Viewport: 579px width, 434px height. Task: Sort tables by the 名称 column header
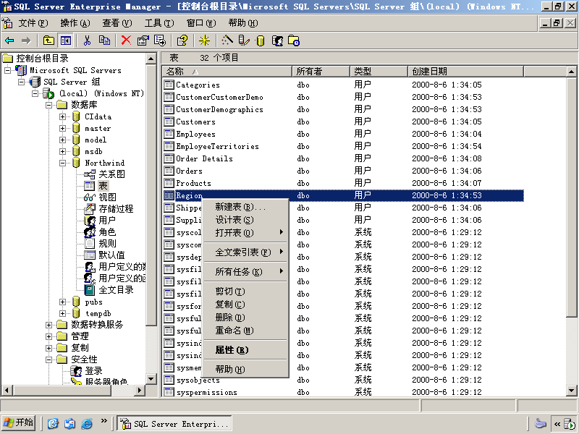point(227,71)
